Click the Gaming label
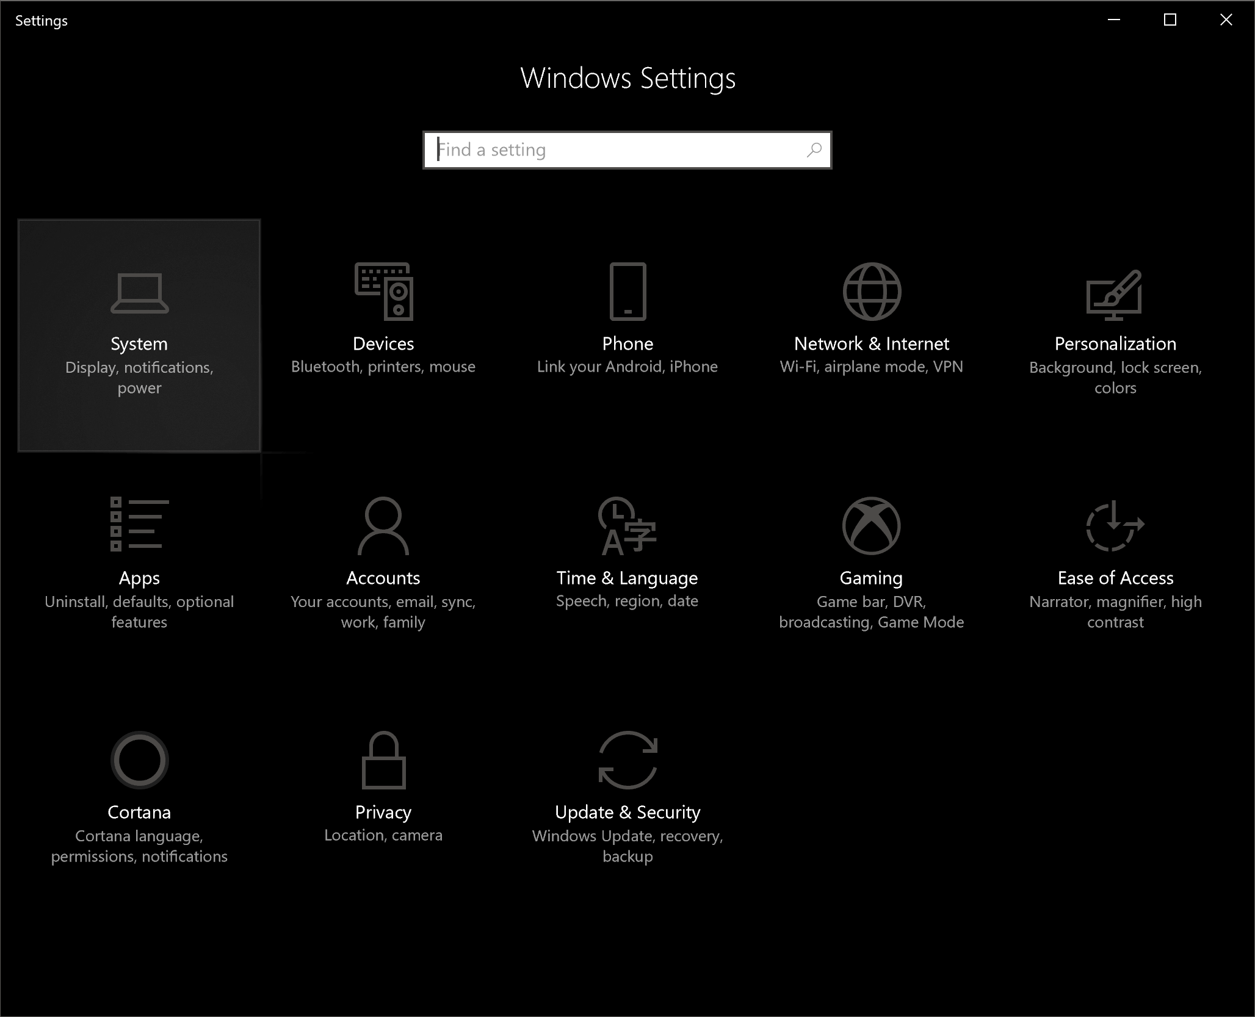The width and height of the screenshot is (1255, 1017). (871, 578)
